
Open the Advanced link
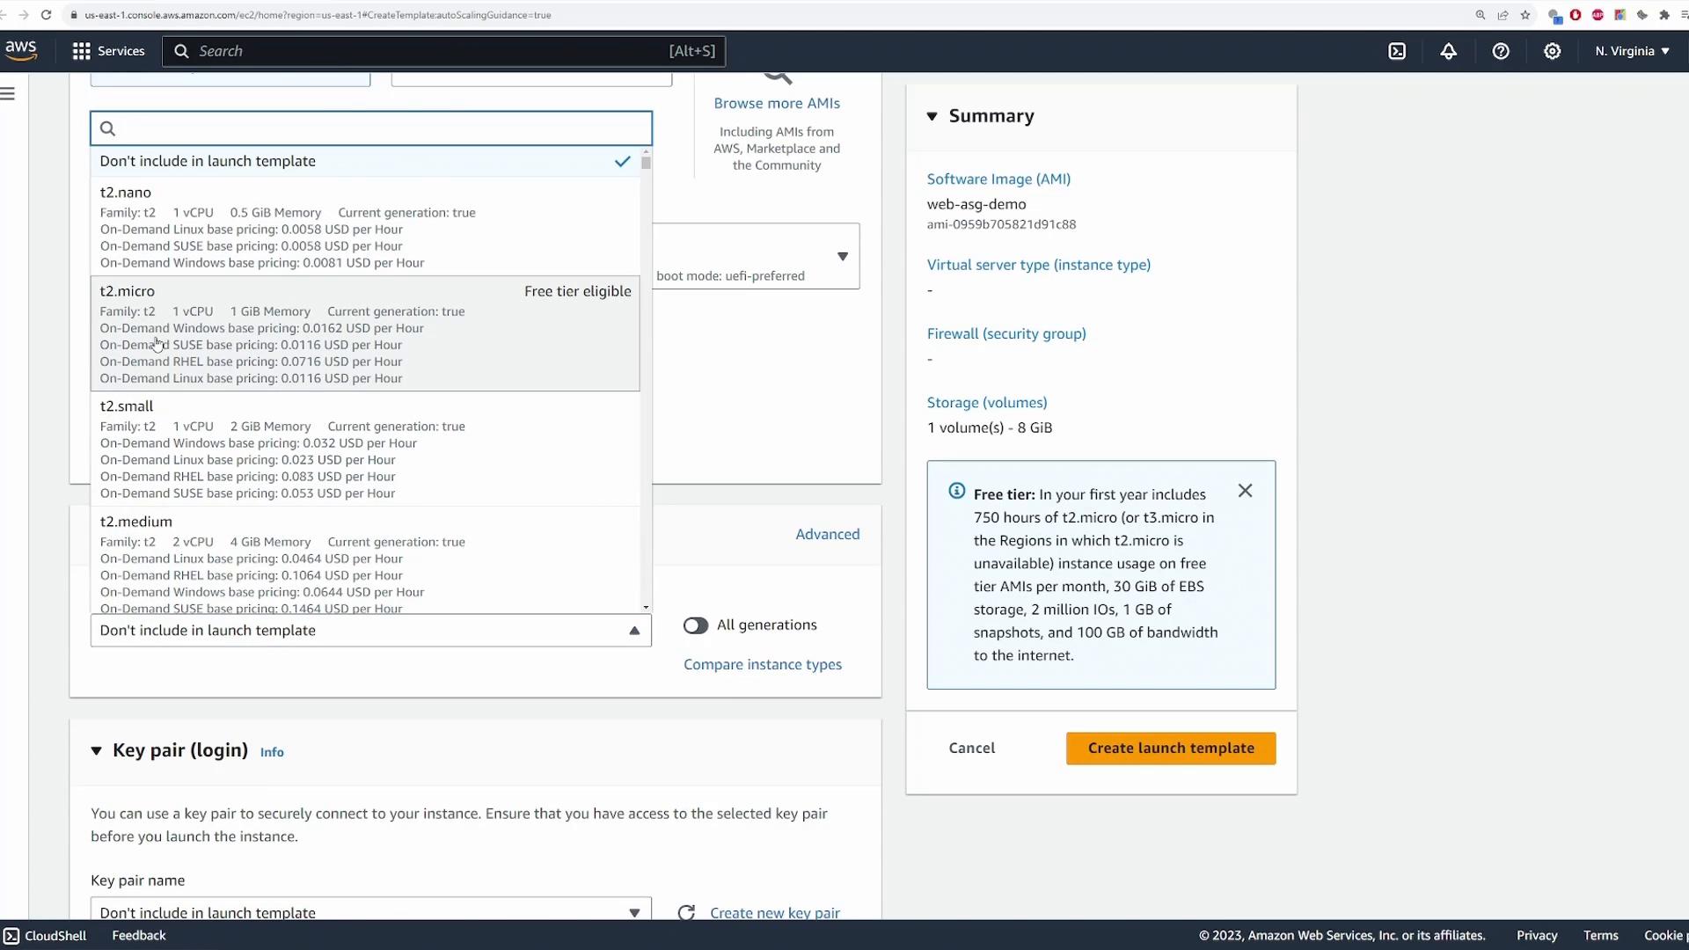pos(828,534)
